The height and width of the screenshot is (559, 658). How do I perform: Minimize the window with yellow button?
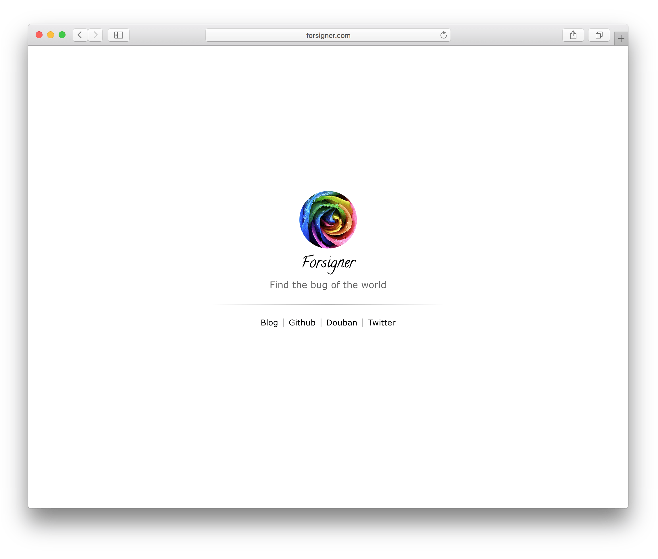click(x=51, y=35)
